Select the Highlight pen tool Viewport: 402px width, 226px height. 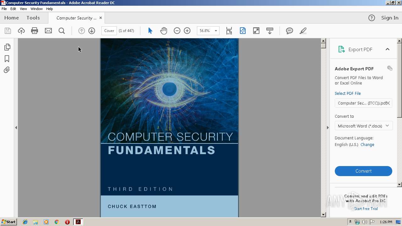click(x=303, y=31)
